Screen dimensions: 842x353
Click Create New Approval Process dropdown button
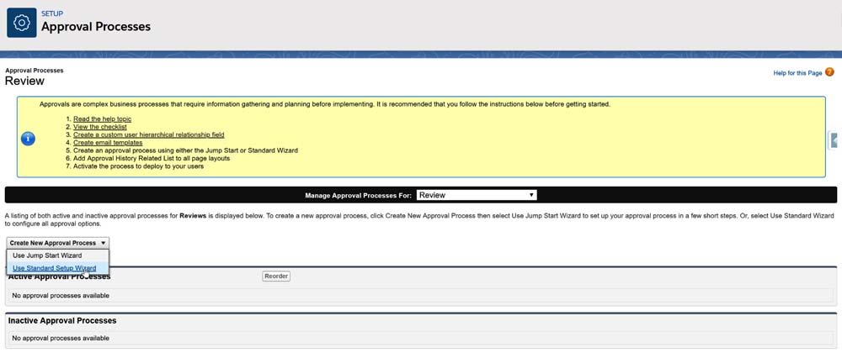(58, 243)
